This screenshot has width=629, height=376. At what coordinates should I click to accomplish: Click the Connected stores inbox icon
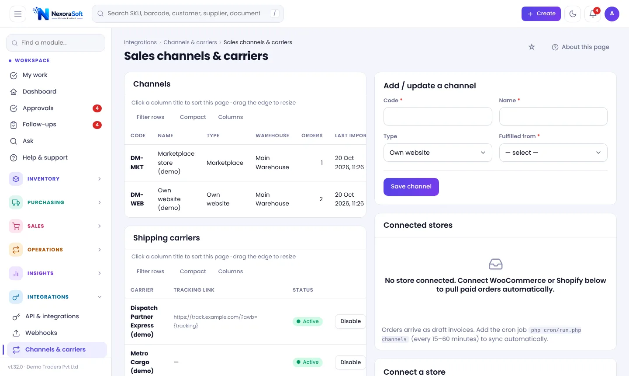point(495,264)
